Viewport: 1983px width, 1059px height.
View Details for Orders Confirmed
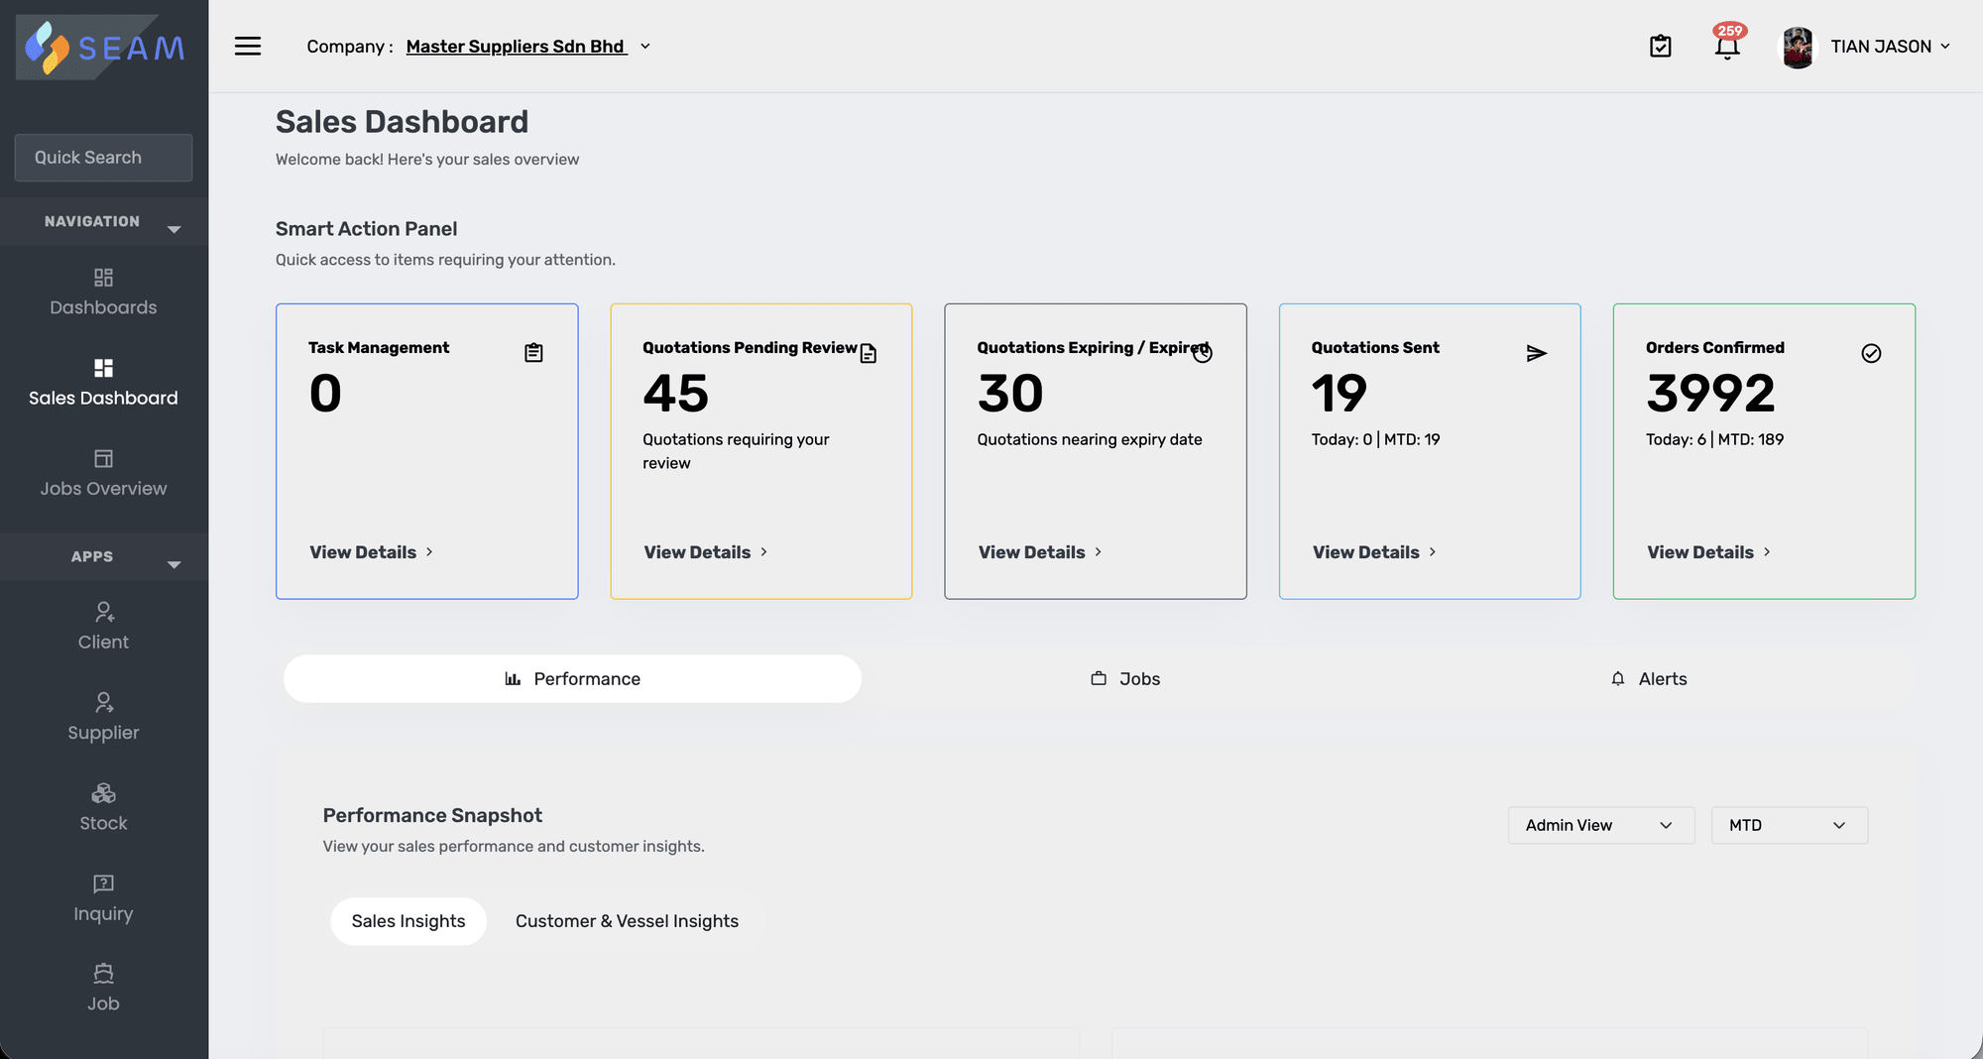click(1709, 552)
